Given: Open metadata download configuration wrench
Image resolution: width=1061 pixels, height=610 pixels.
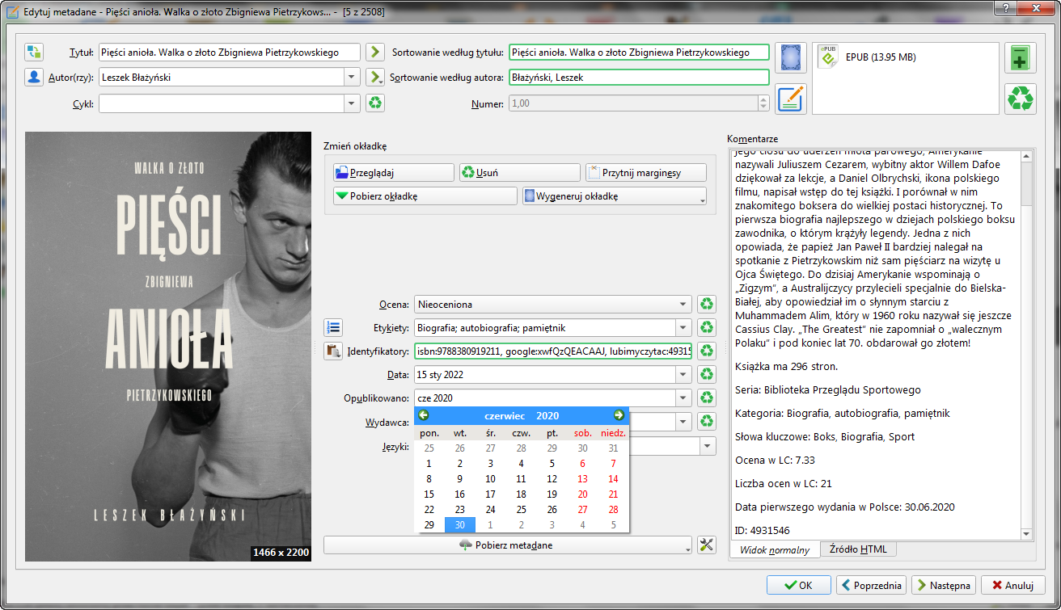Looking at the screenshot, I should click(x=707, y=545).
